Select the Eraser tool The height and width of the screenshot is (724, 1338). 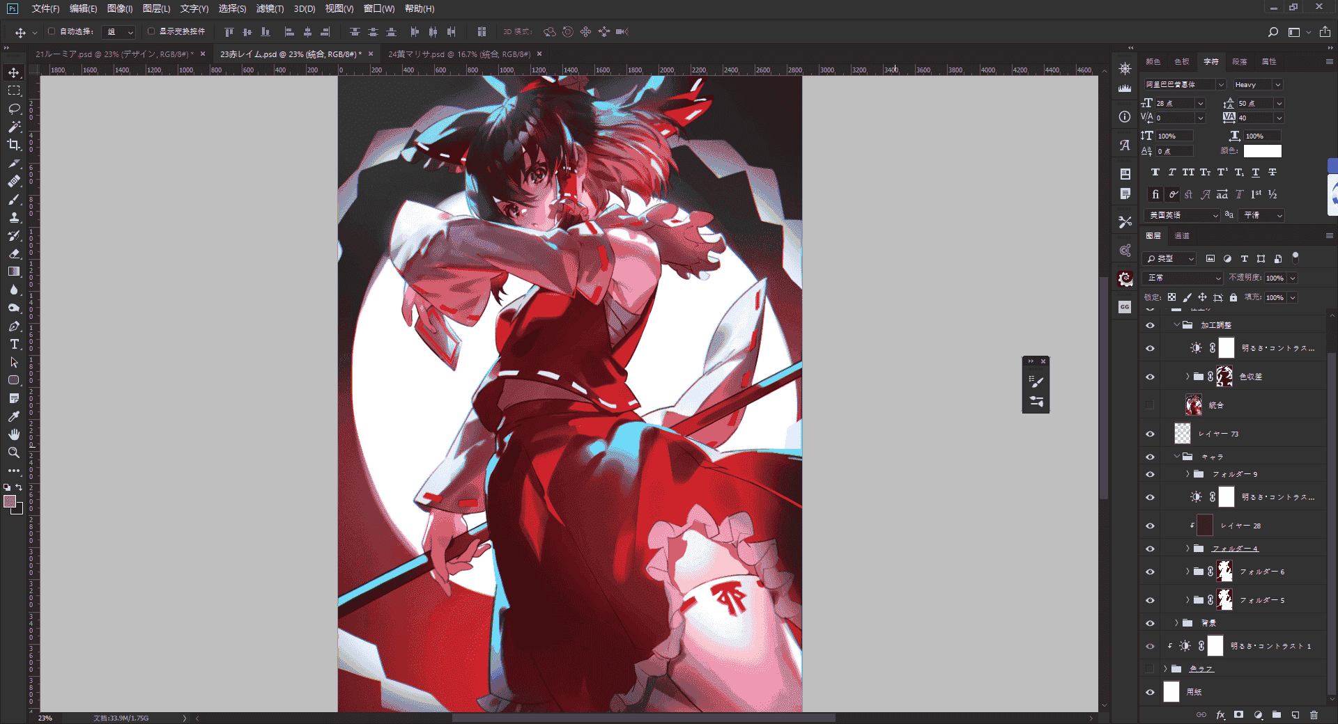tap(14, 253)
